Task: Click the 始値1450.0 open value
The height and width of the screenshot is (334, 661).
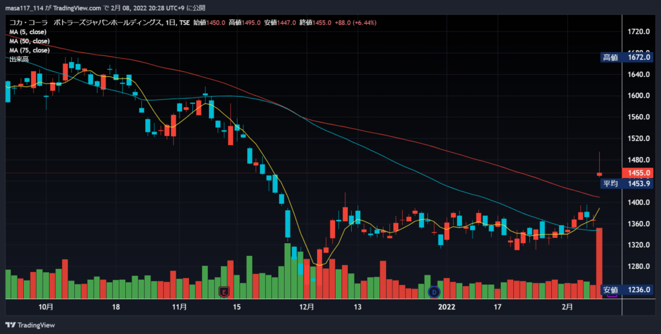Action: click(x=208, y=23)
